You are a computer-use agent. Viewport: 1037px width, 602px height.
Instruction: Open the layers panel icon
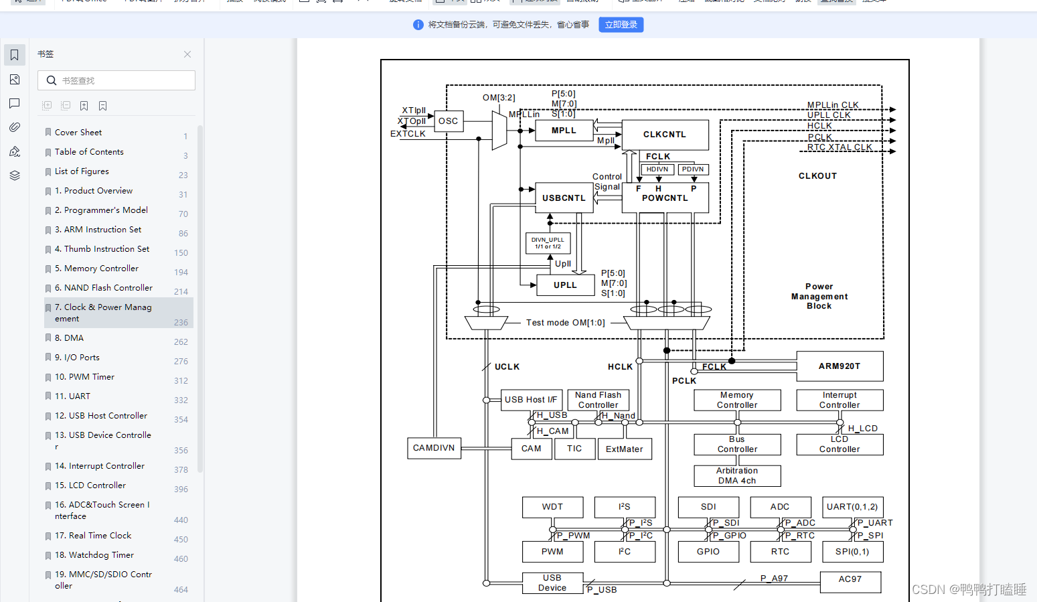tap(15, 175)
